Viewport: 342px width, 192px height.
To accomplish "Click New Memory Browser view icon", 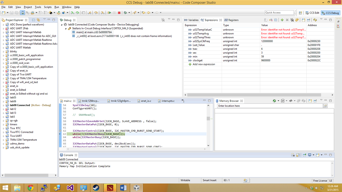I will (310, 101).
